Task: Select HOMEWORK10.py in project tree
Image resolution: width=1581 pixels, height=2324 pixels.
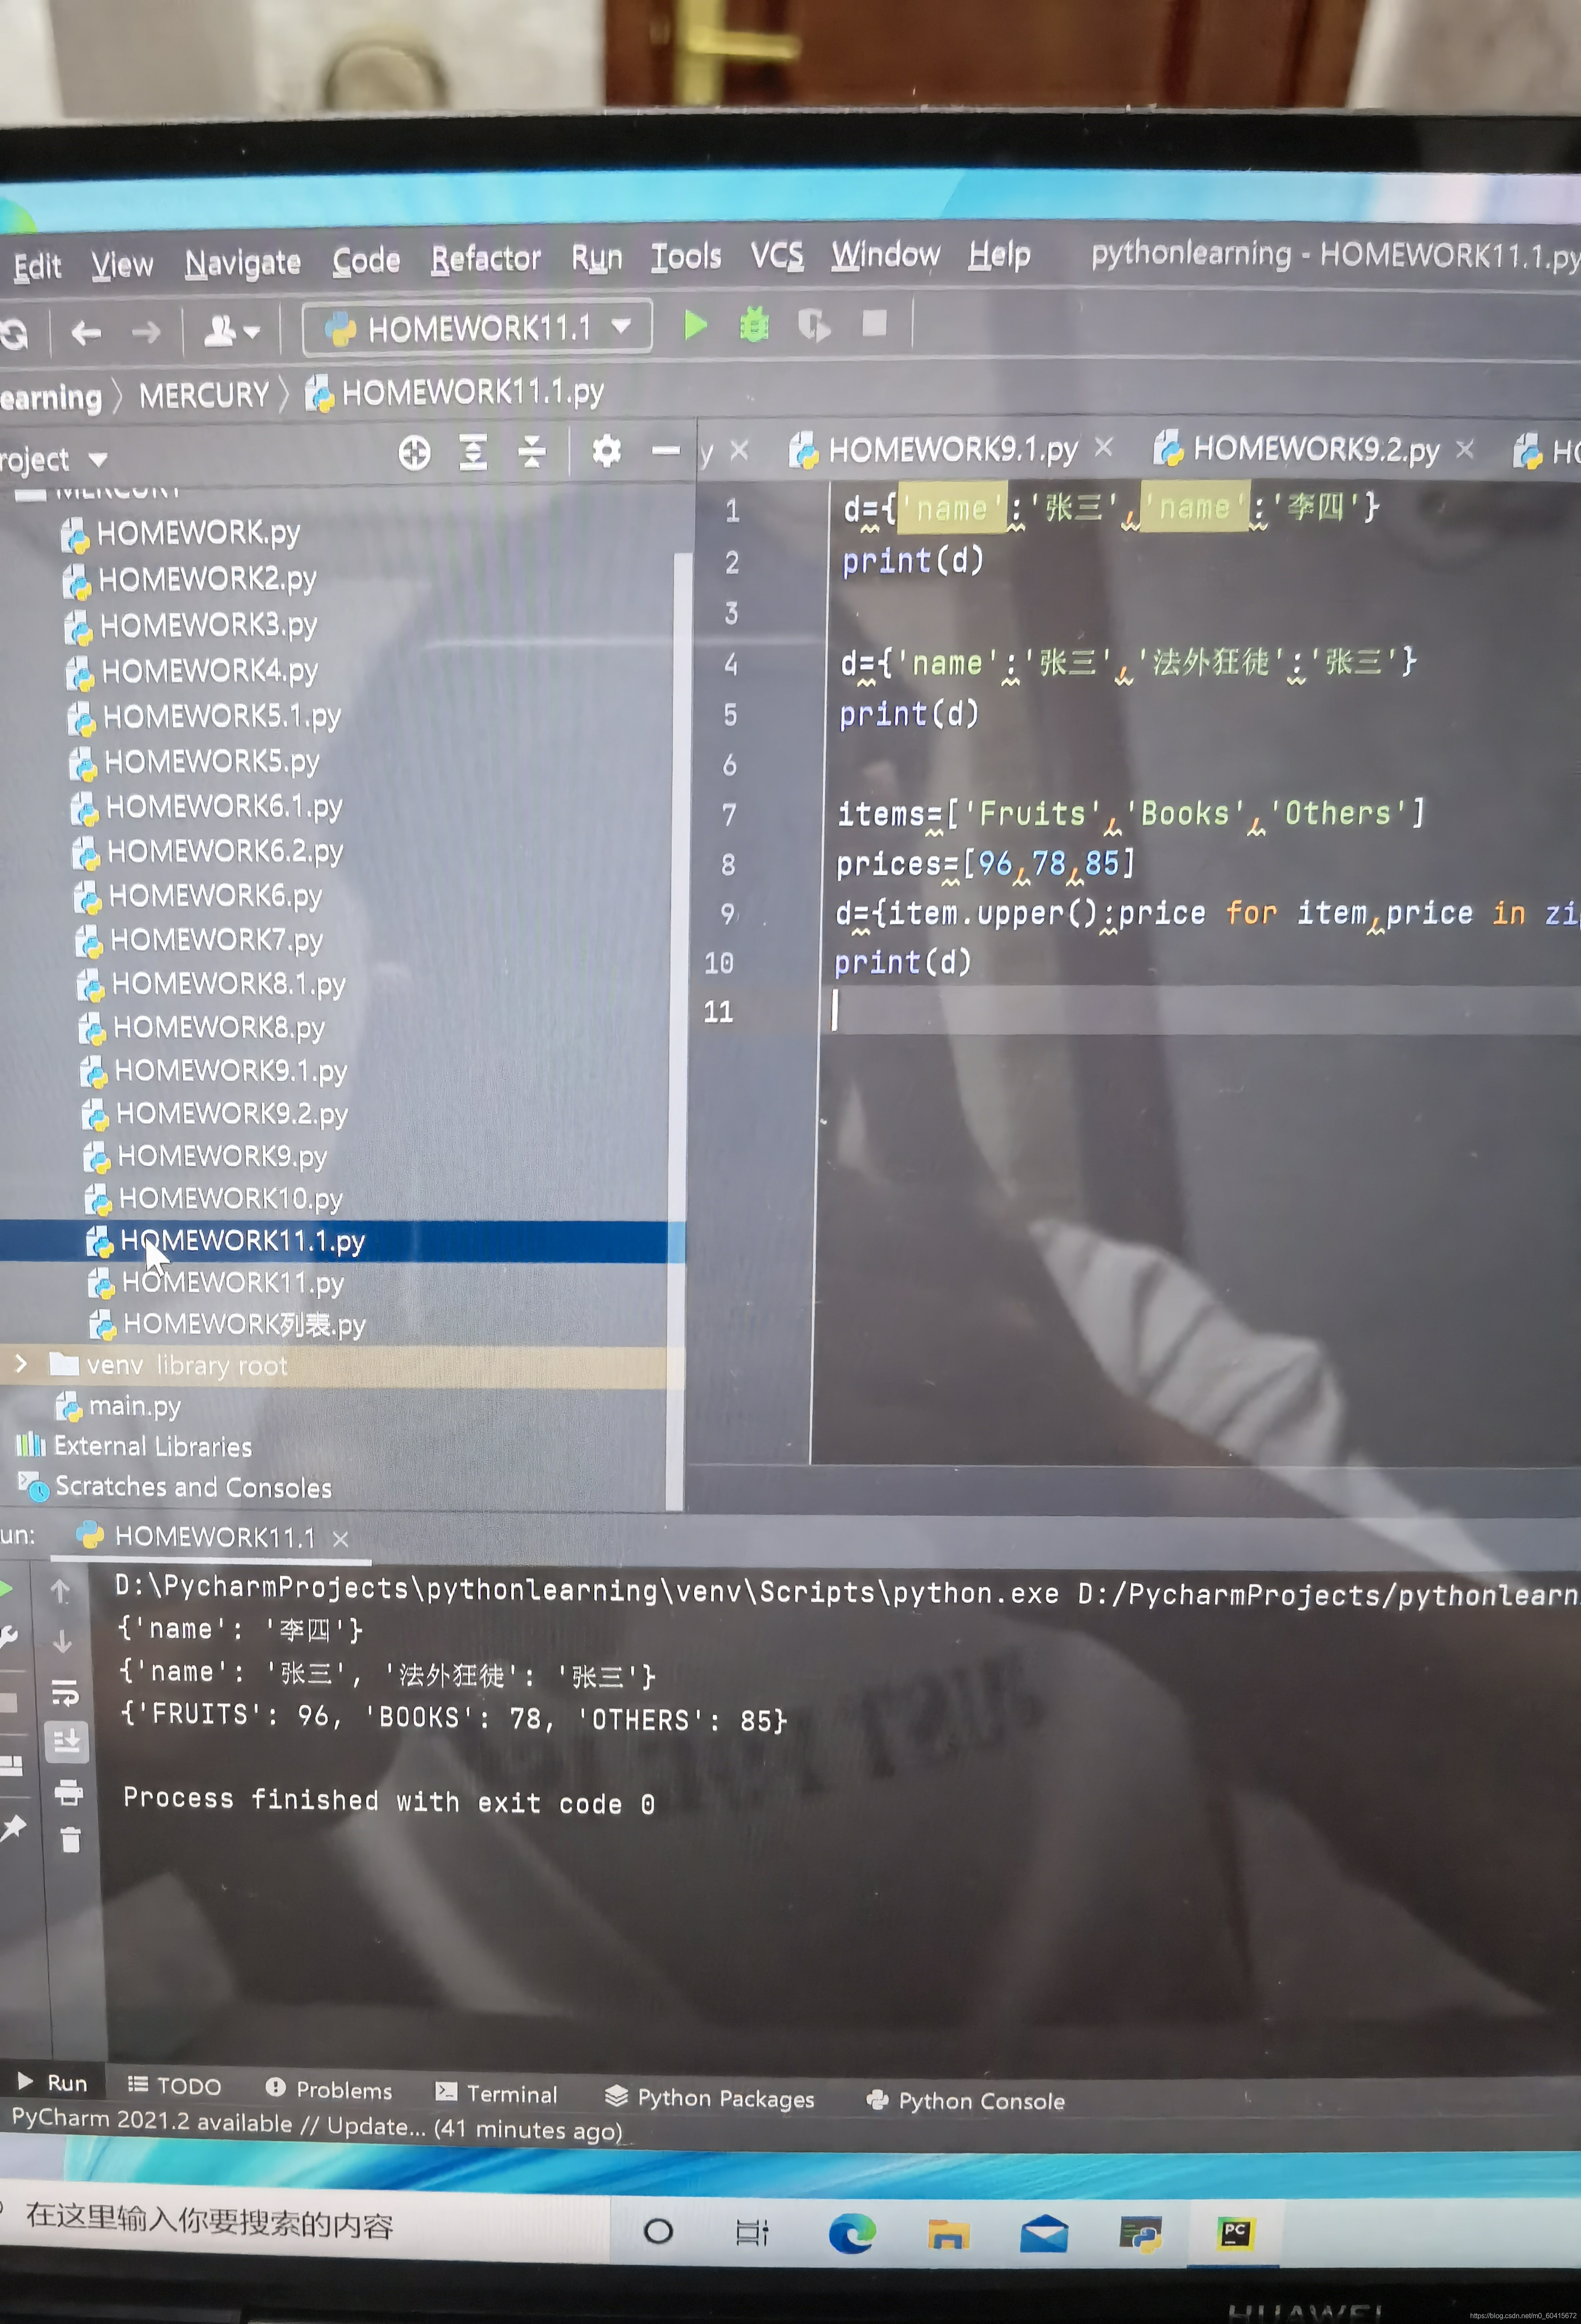Action: pyautogui.click(x=213, y=1198)
